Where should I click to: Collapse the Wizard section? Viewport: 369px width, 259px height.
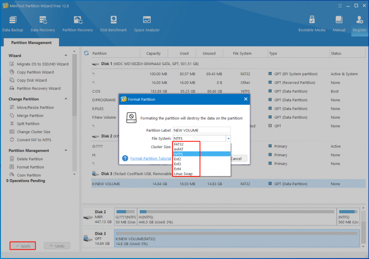66,55
